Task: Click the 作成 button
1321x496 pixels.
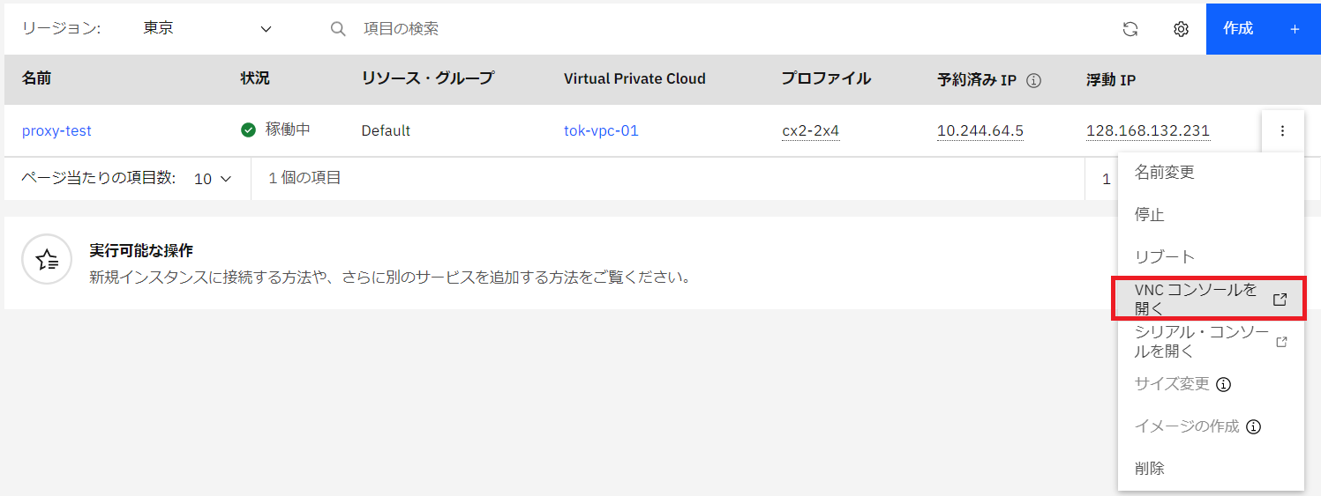Action: [x=1262, y=29]
